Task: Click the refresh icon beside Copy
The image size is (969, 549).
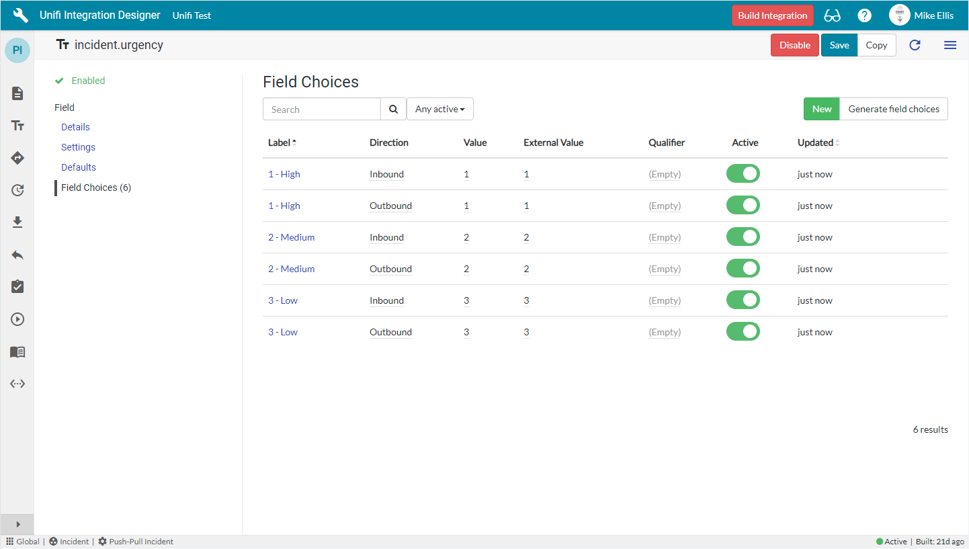Action: click(915, 45)
